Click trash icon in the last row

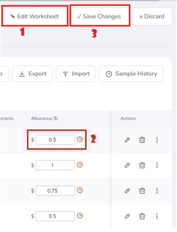pos(142,216)
